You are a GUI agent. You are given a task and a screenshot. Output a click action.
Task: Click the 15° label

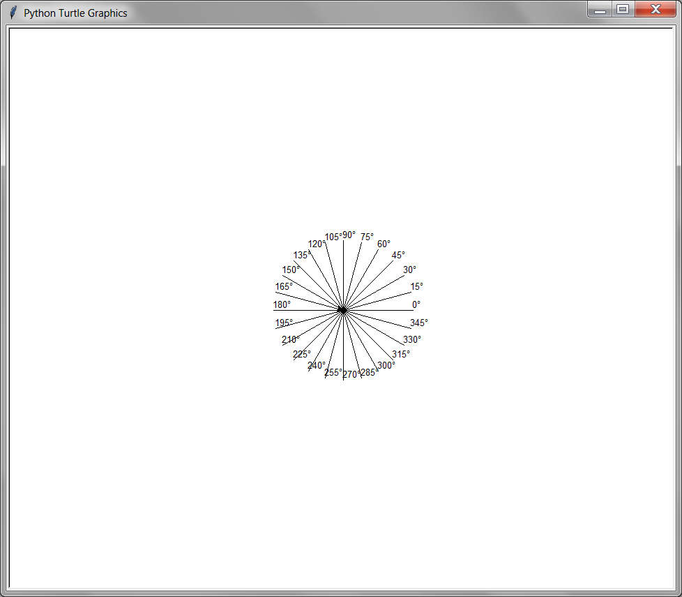point(417,286)
